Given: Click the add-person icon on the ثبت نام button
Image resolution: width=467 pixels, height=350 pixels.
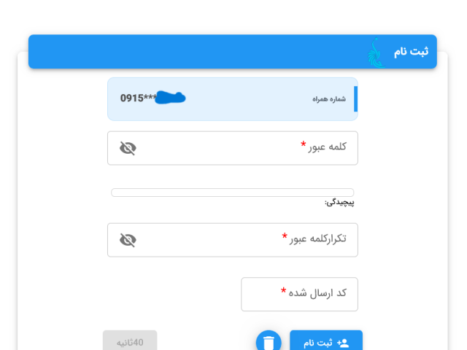Looking at the screenshot, I should (343, 342).
